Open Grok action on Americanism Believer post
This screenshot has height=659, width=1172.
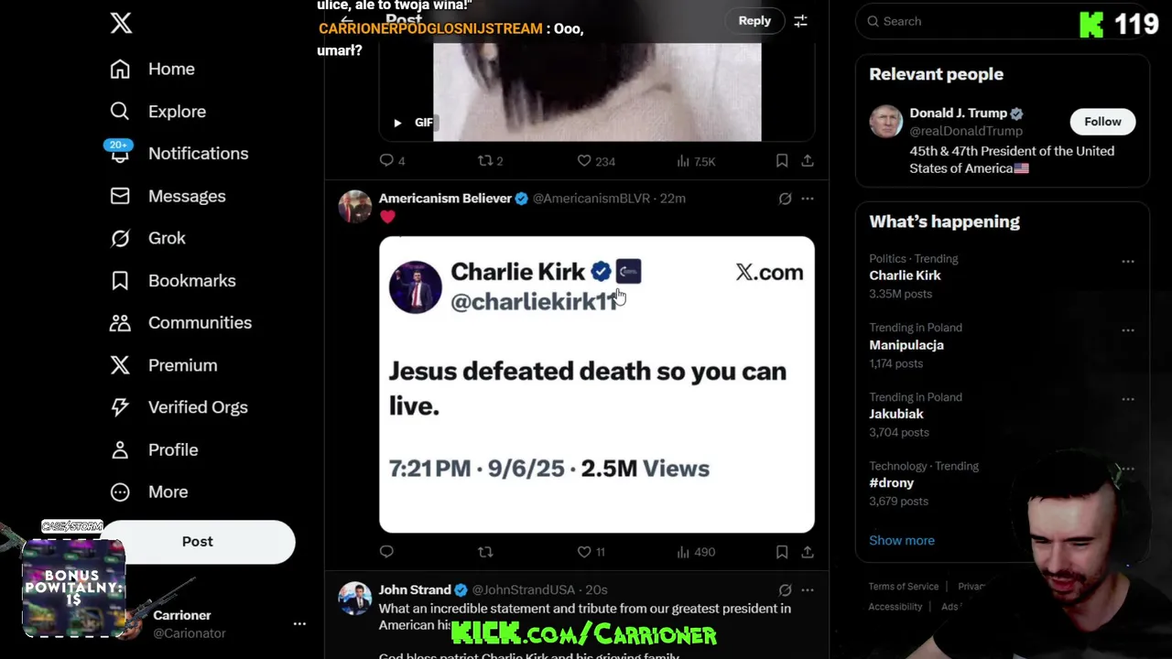pos(785,199)
